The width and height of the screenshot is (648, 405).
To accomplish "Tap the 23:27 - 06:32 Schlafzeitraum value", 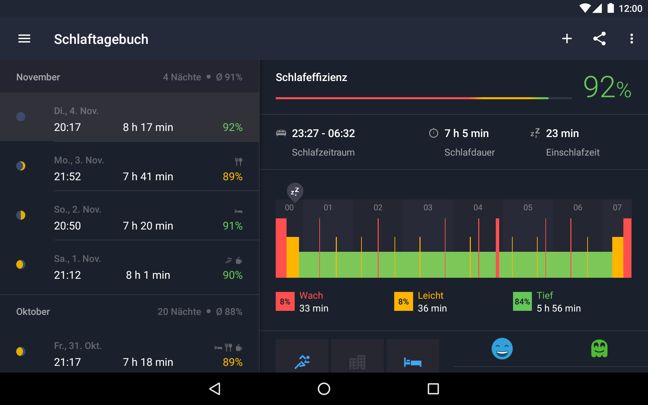I will (x=323, y=133).
